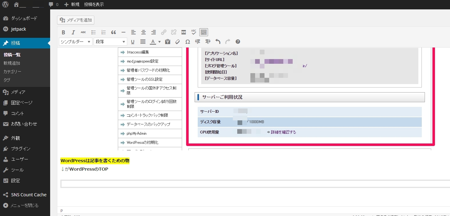The width and height of the screenshot is (450, 216).
Task: Open the special character (Ω) dialog
Action: point(188,42)
